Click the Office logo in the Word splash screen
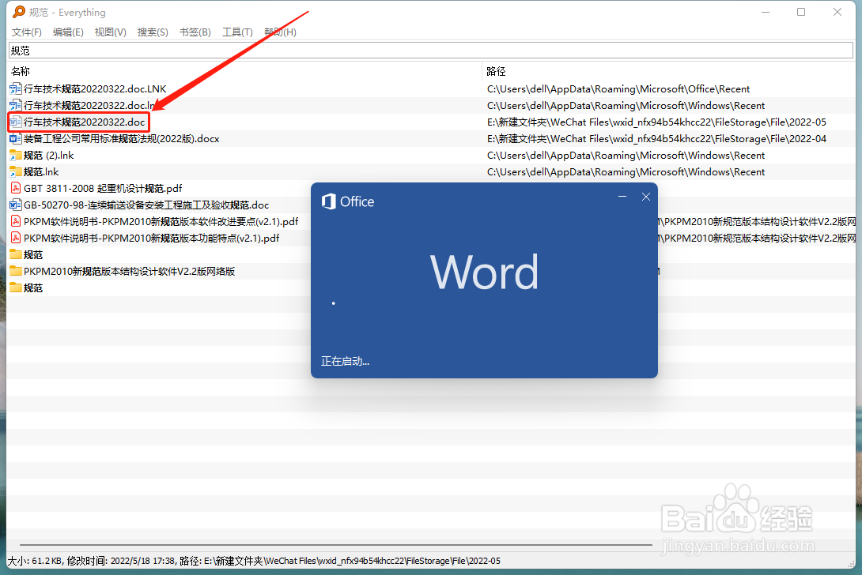 (329, 201)
